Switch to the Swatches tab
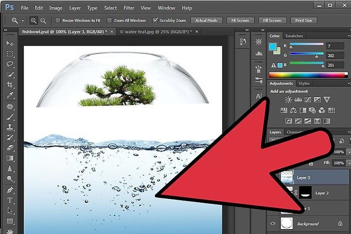Viewport: 351px width, 234px height. point(294,36)
